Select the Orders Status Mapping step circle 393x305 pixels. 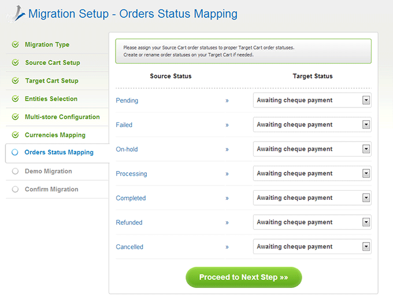pos(15,152)
